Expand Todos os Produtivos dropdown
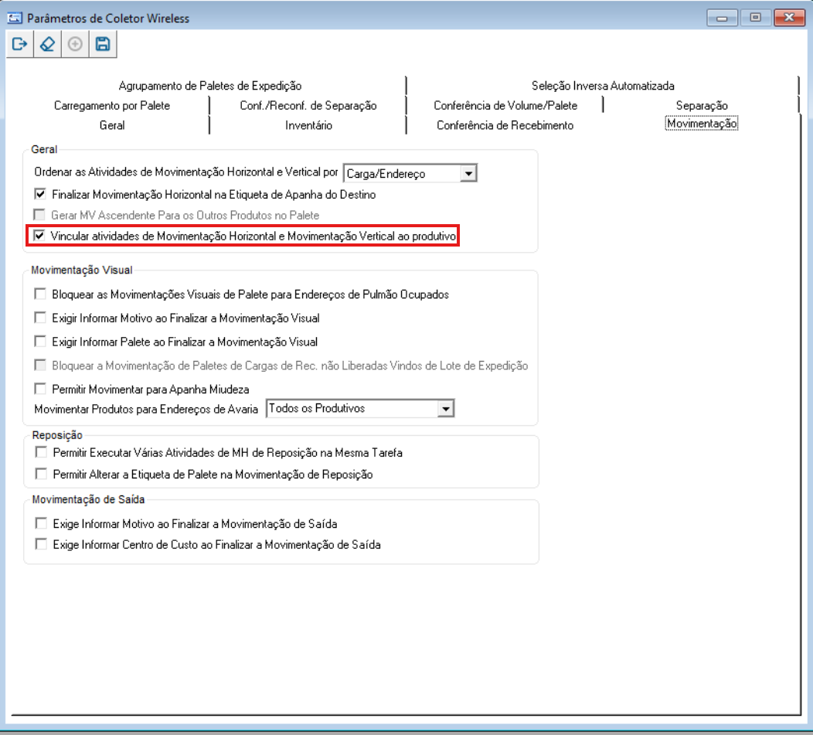Image resolution: width=813 pixels, height=735 pixels. [445, 409]
